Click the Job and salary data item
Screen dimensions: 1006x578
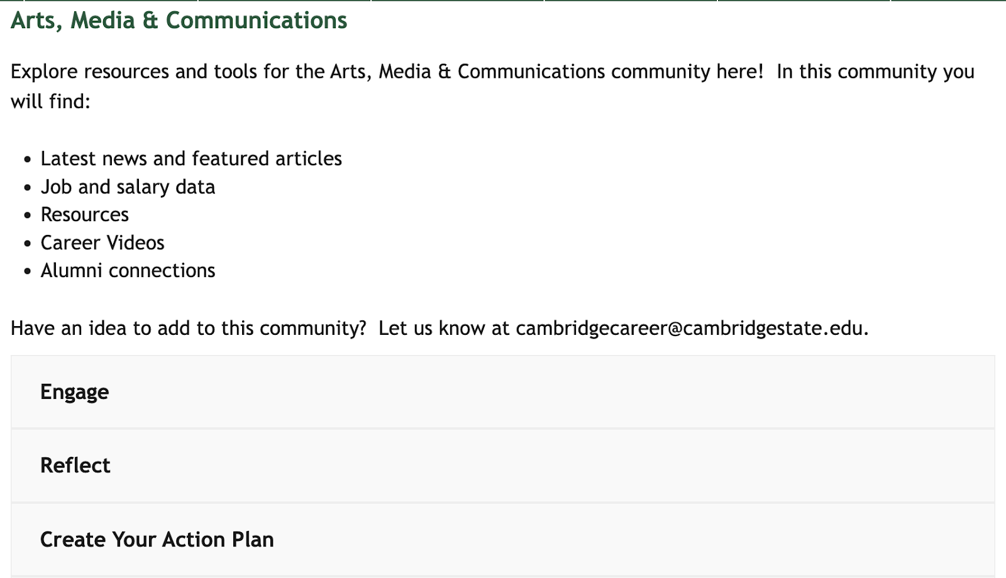tap(128, 187)
